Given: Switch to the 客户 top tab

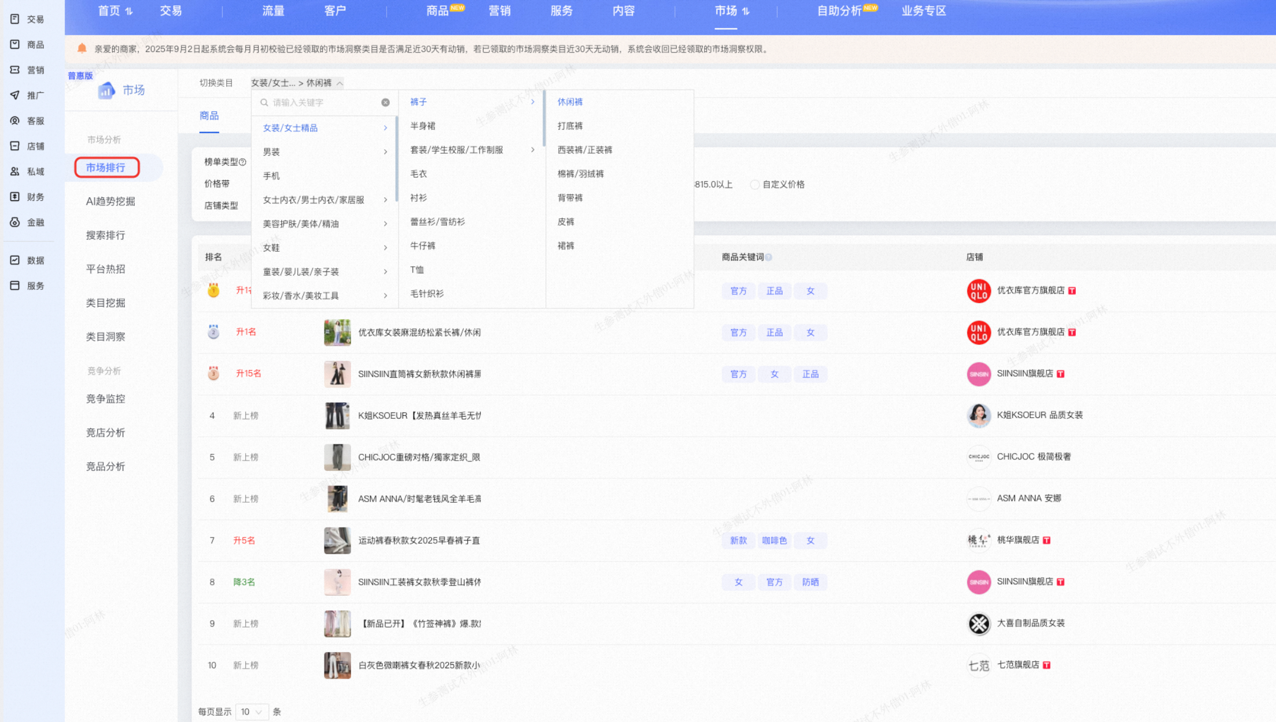Looking at the screenshot, I should point(335,11).
